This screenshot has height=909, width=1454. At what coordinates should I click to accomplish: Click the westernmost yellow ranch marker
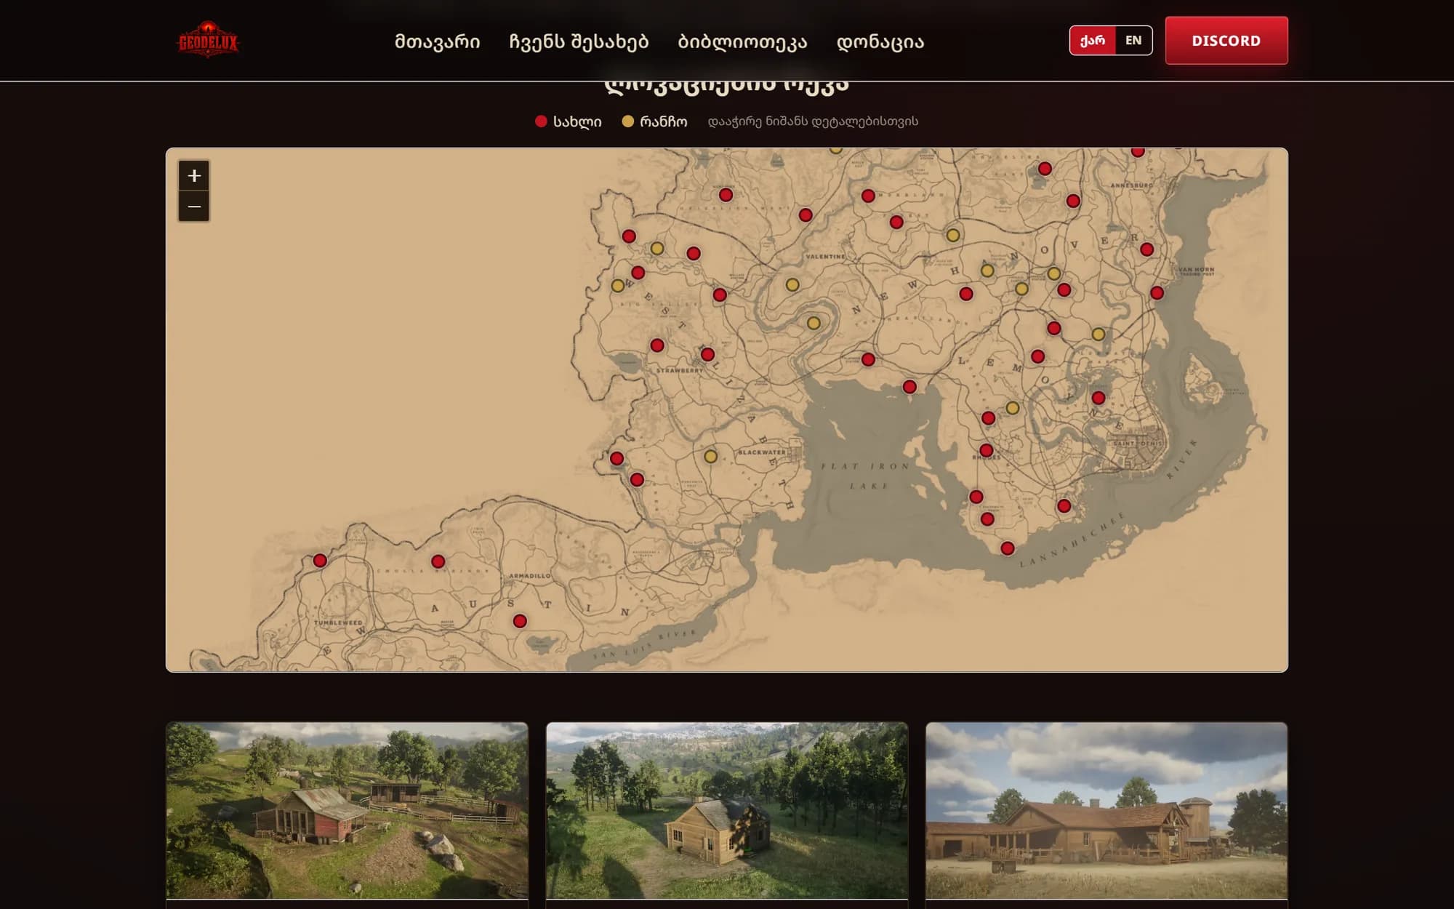click(618, 286)
